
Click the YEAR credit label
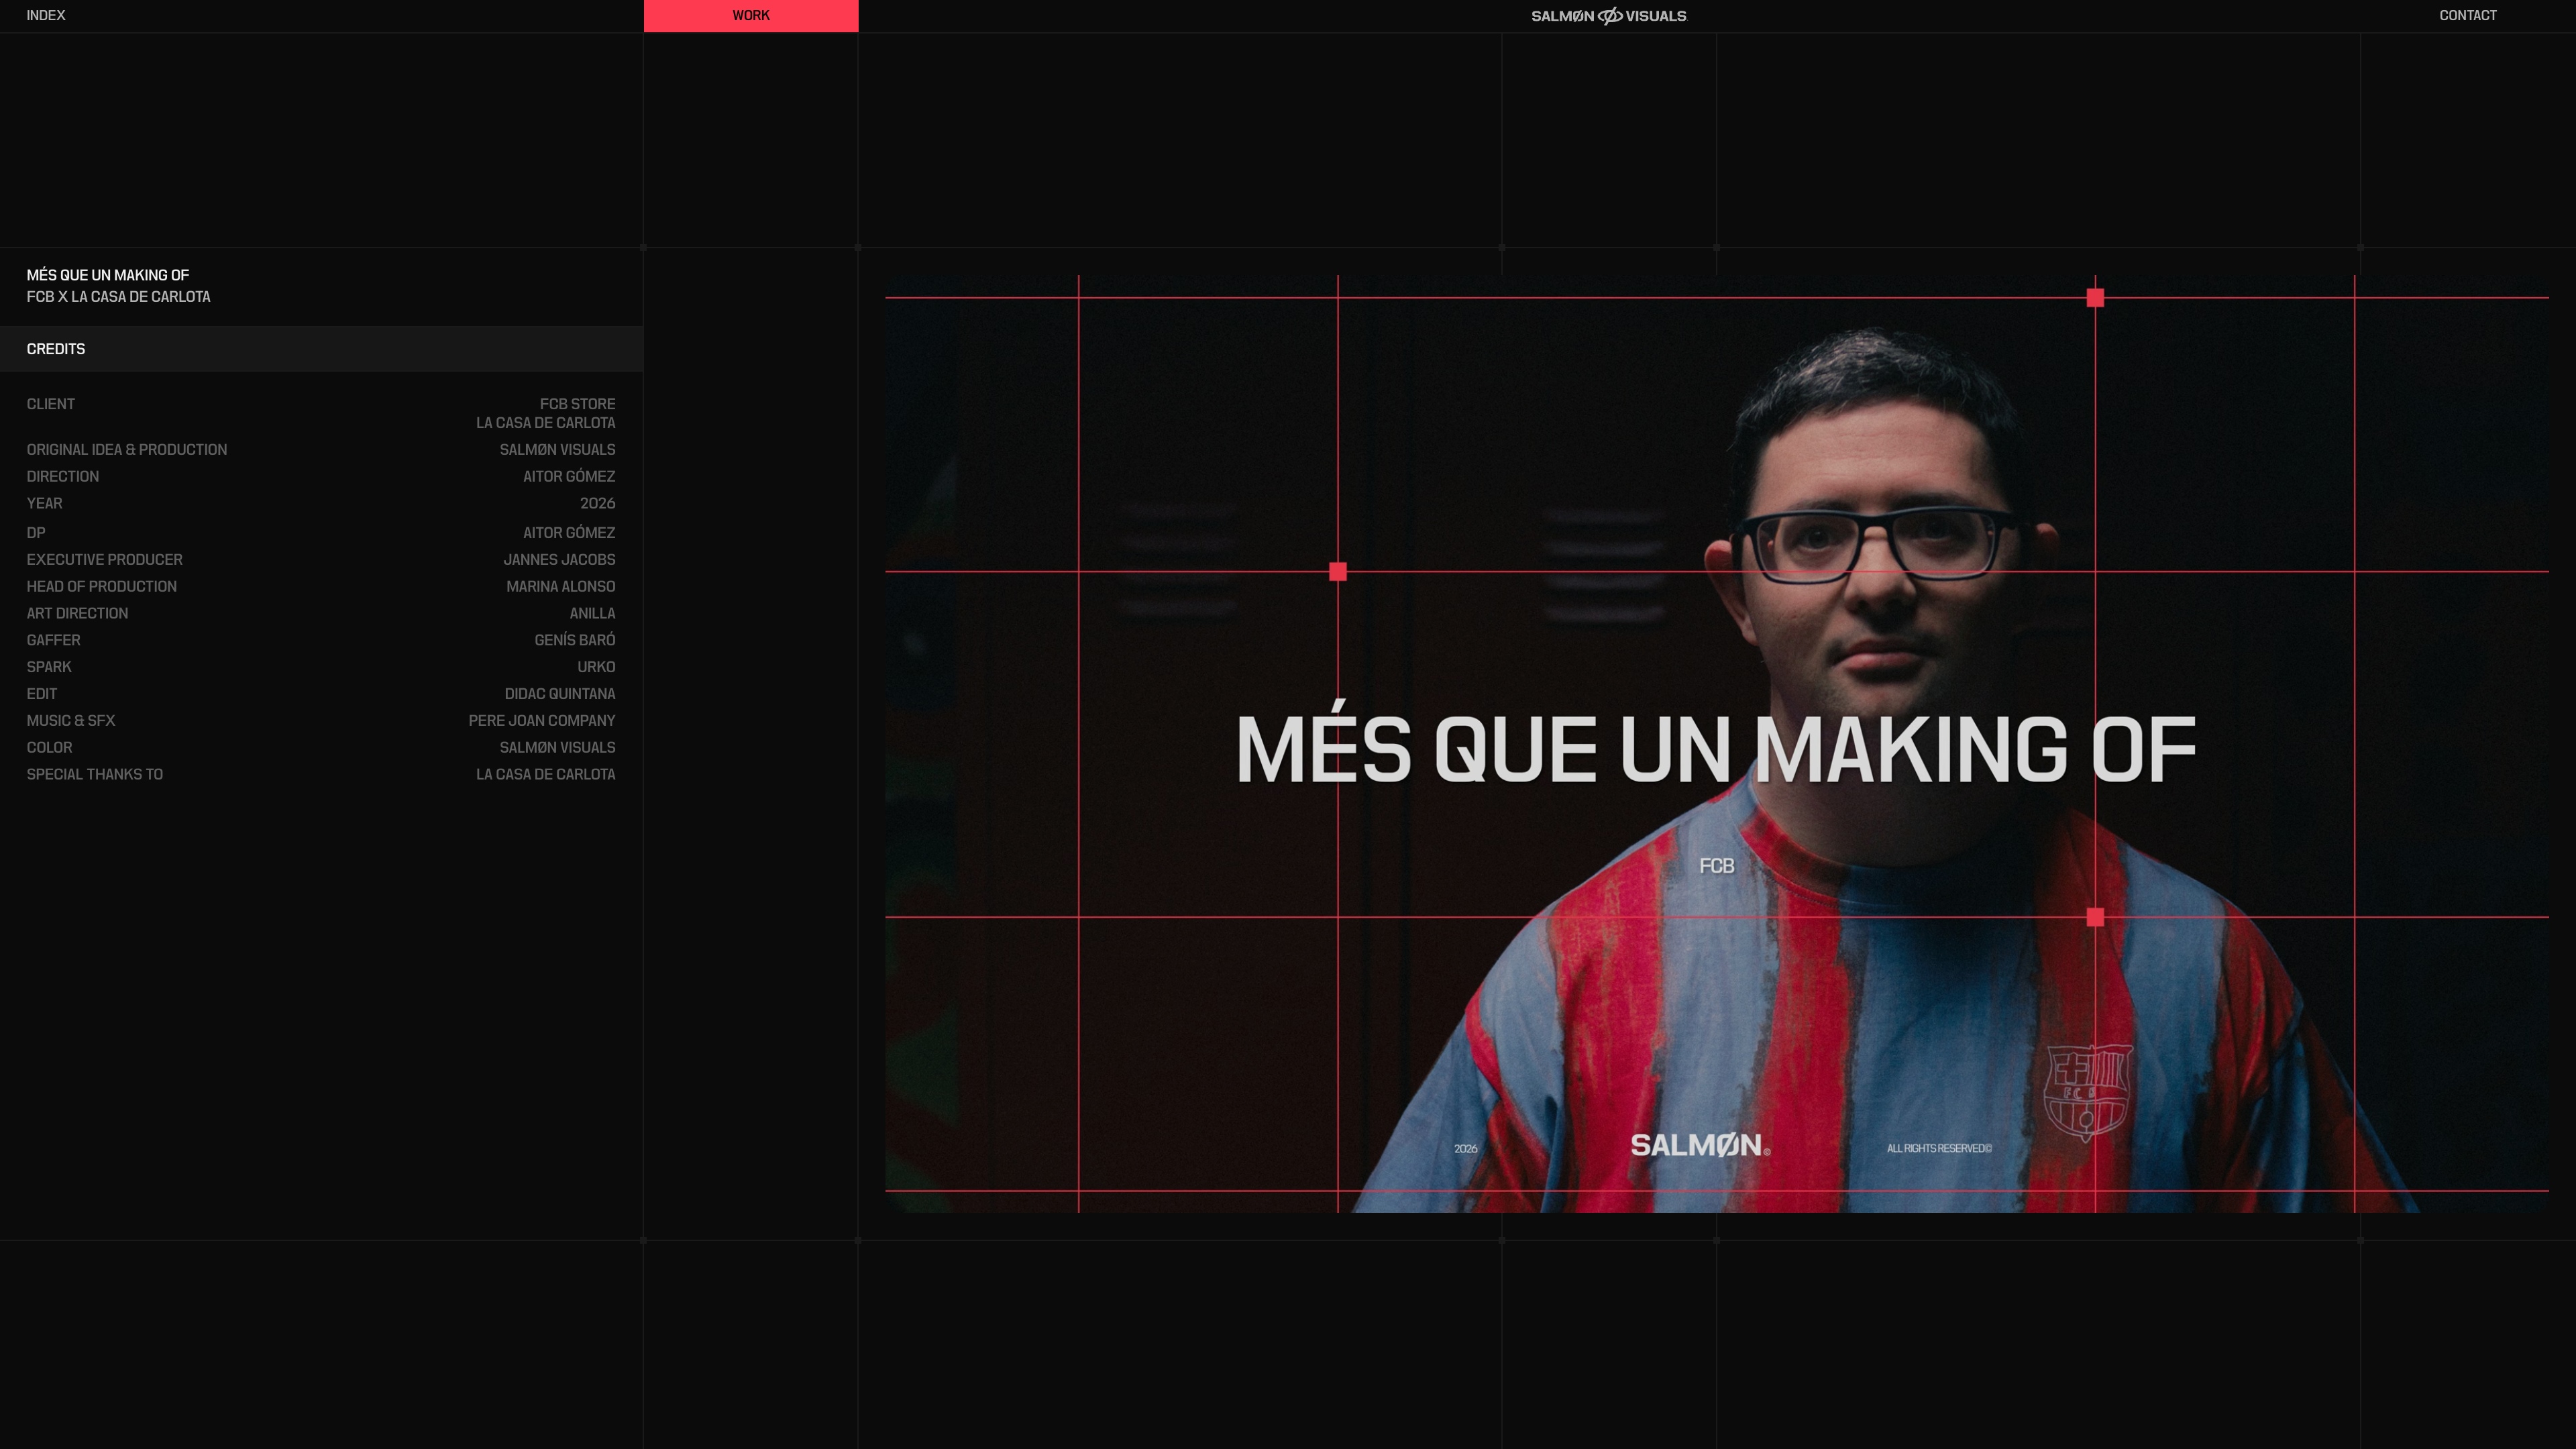44,504
